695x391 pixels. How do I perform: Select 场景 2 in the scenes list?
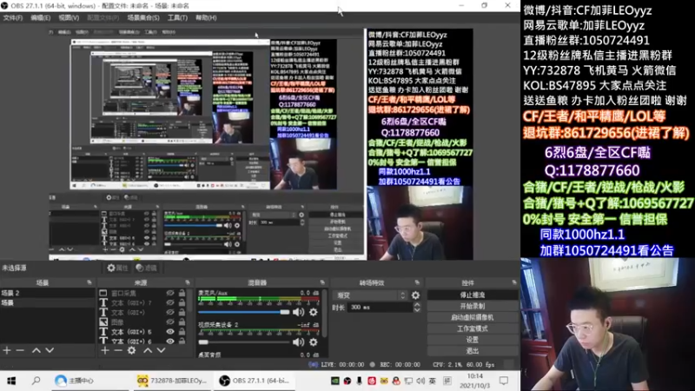48,293
